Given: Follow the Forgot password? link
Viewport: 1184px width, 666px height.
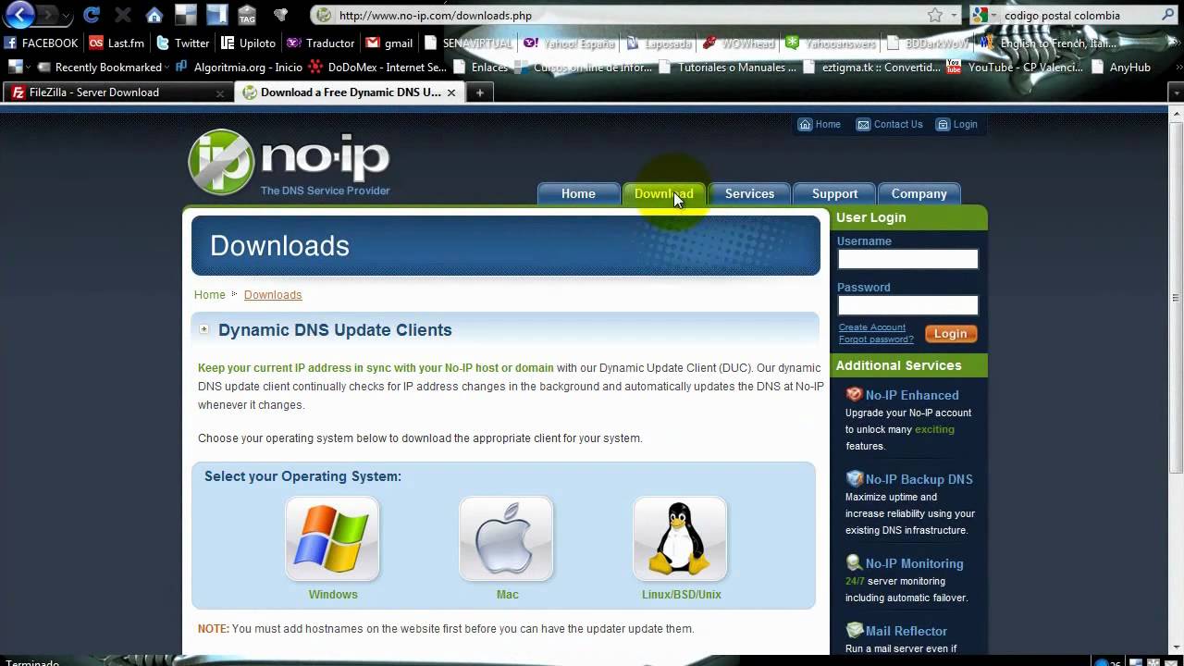Looking at the screenshot, I should (x=875, y=339).
